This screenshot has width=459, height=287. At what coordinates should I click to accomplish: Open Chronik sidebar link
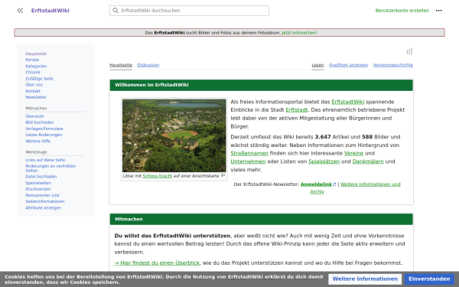point(33,73)
